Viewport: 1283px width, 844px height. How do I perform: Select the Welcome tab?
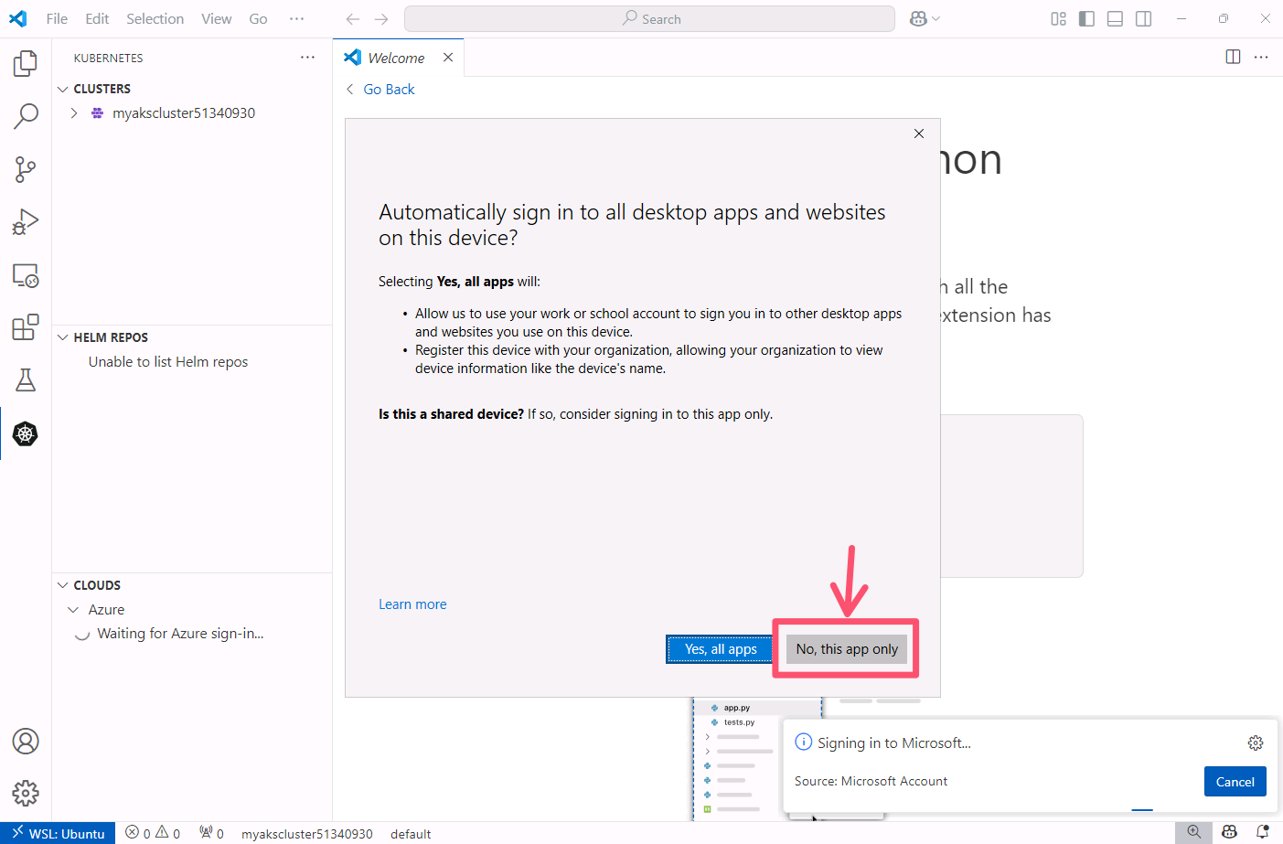pyautogui.click(x=395, y=58)
